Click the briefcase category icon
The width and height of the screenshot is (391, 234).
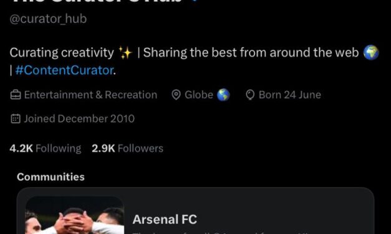pyautogui.click(x=16, y=95)
